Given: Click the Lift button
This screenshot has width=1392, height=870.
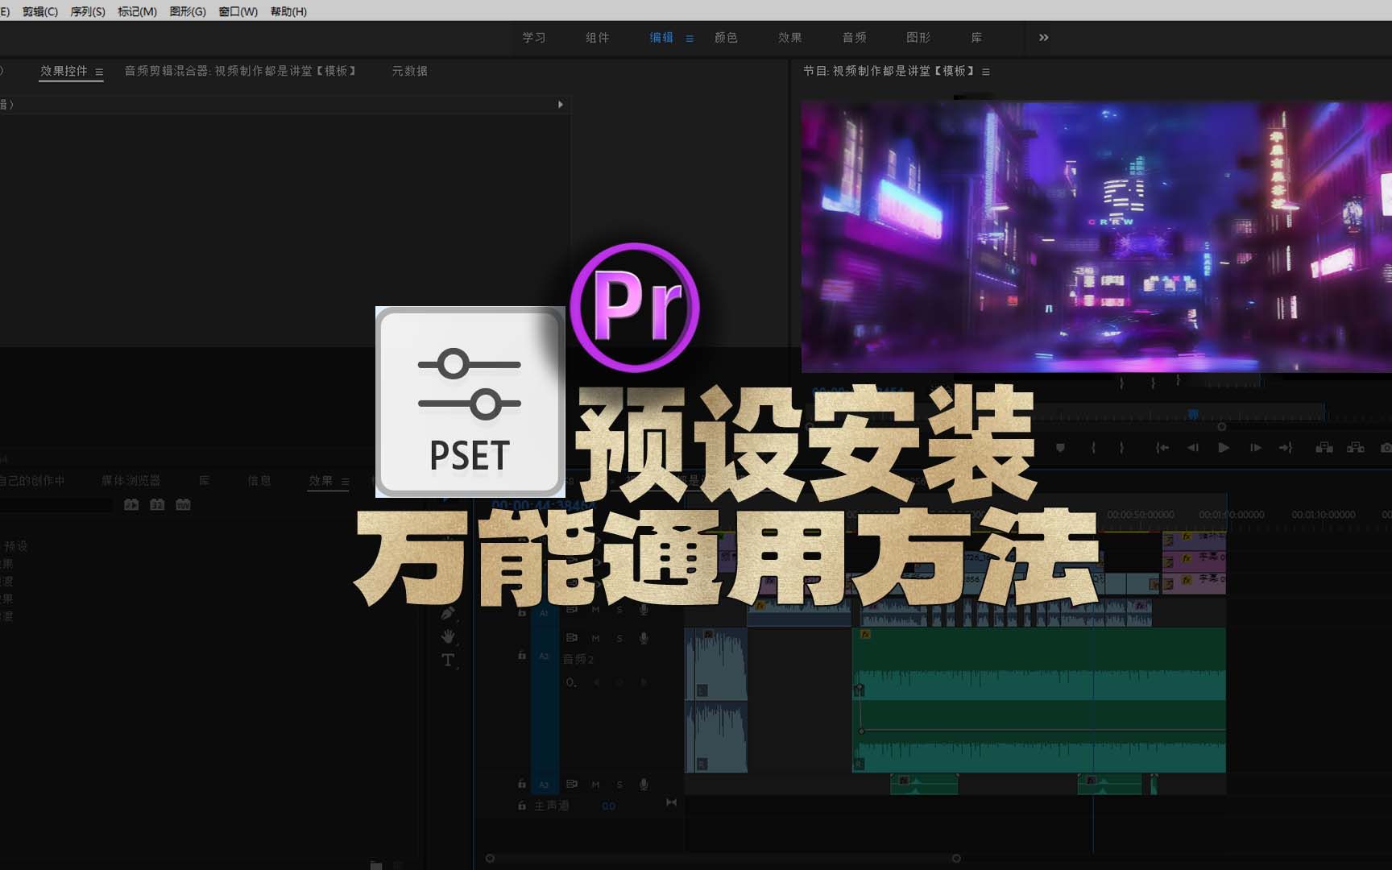Looking at the screenshot, I should coord(1324,448).
